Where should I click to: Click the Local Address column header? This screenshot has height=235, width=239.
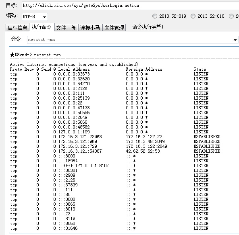(x=74, y=69)
